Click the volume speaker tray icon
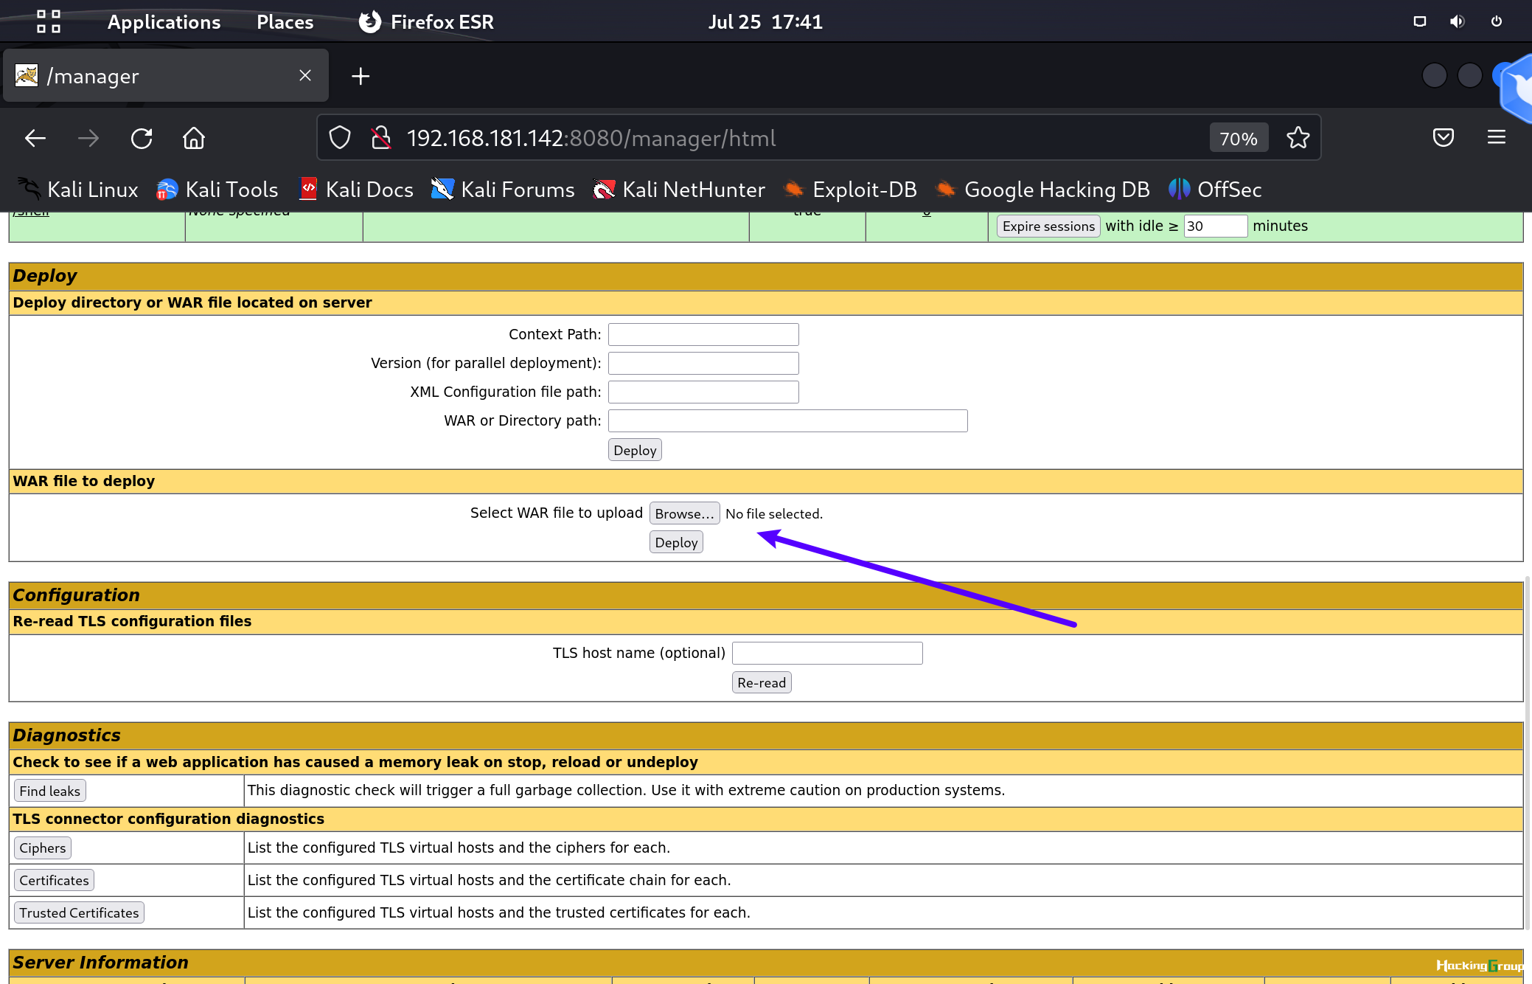This screenshot has height=984, width=1532. click(1458, 21)
